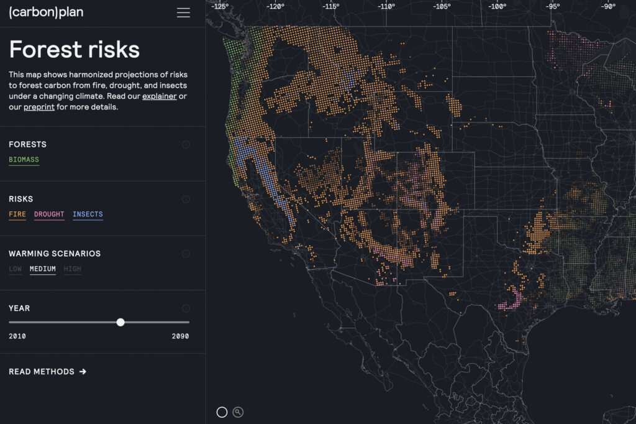Select the map search magnifier tool

tap(238, 412)
